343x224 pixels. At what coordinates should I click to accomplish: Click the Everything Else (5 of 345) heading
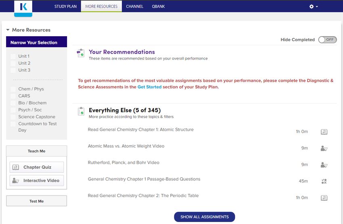[x=125, y=110]
